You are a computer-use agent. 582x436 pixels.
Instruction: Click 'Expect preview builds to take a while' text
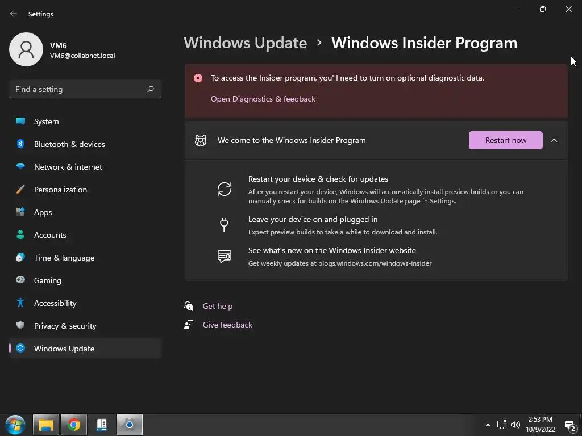(x=343, y=232)
